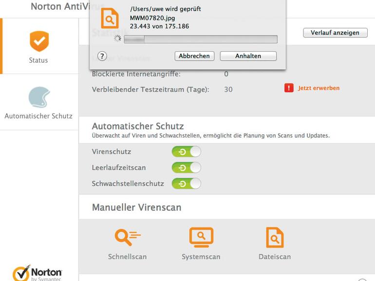Click the Norton by Symantec logo
This screenshot has height=281, width=375.
point(37,273)
